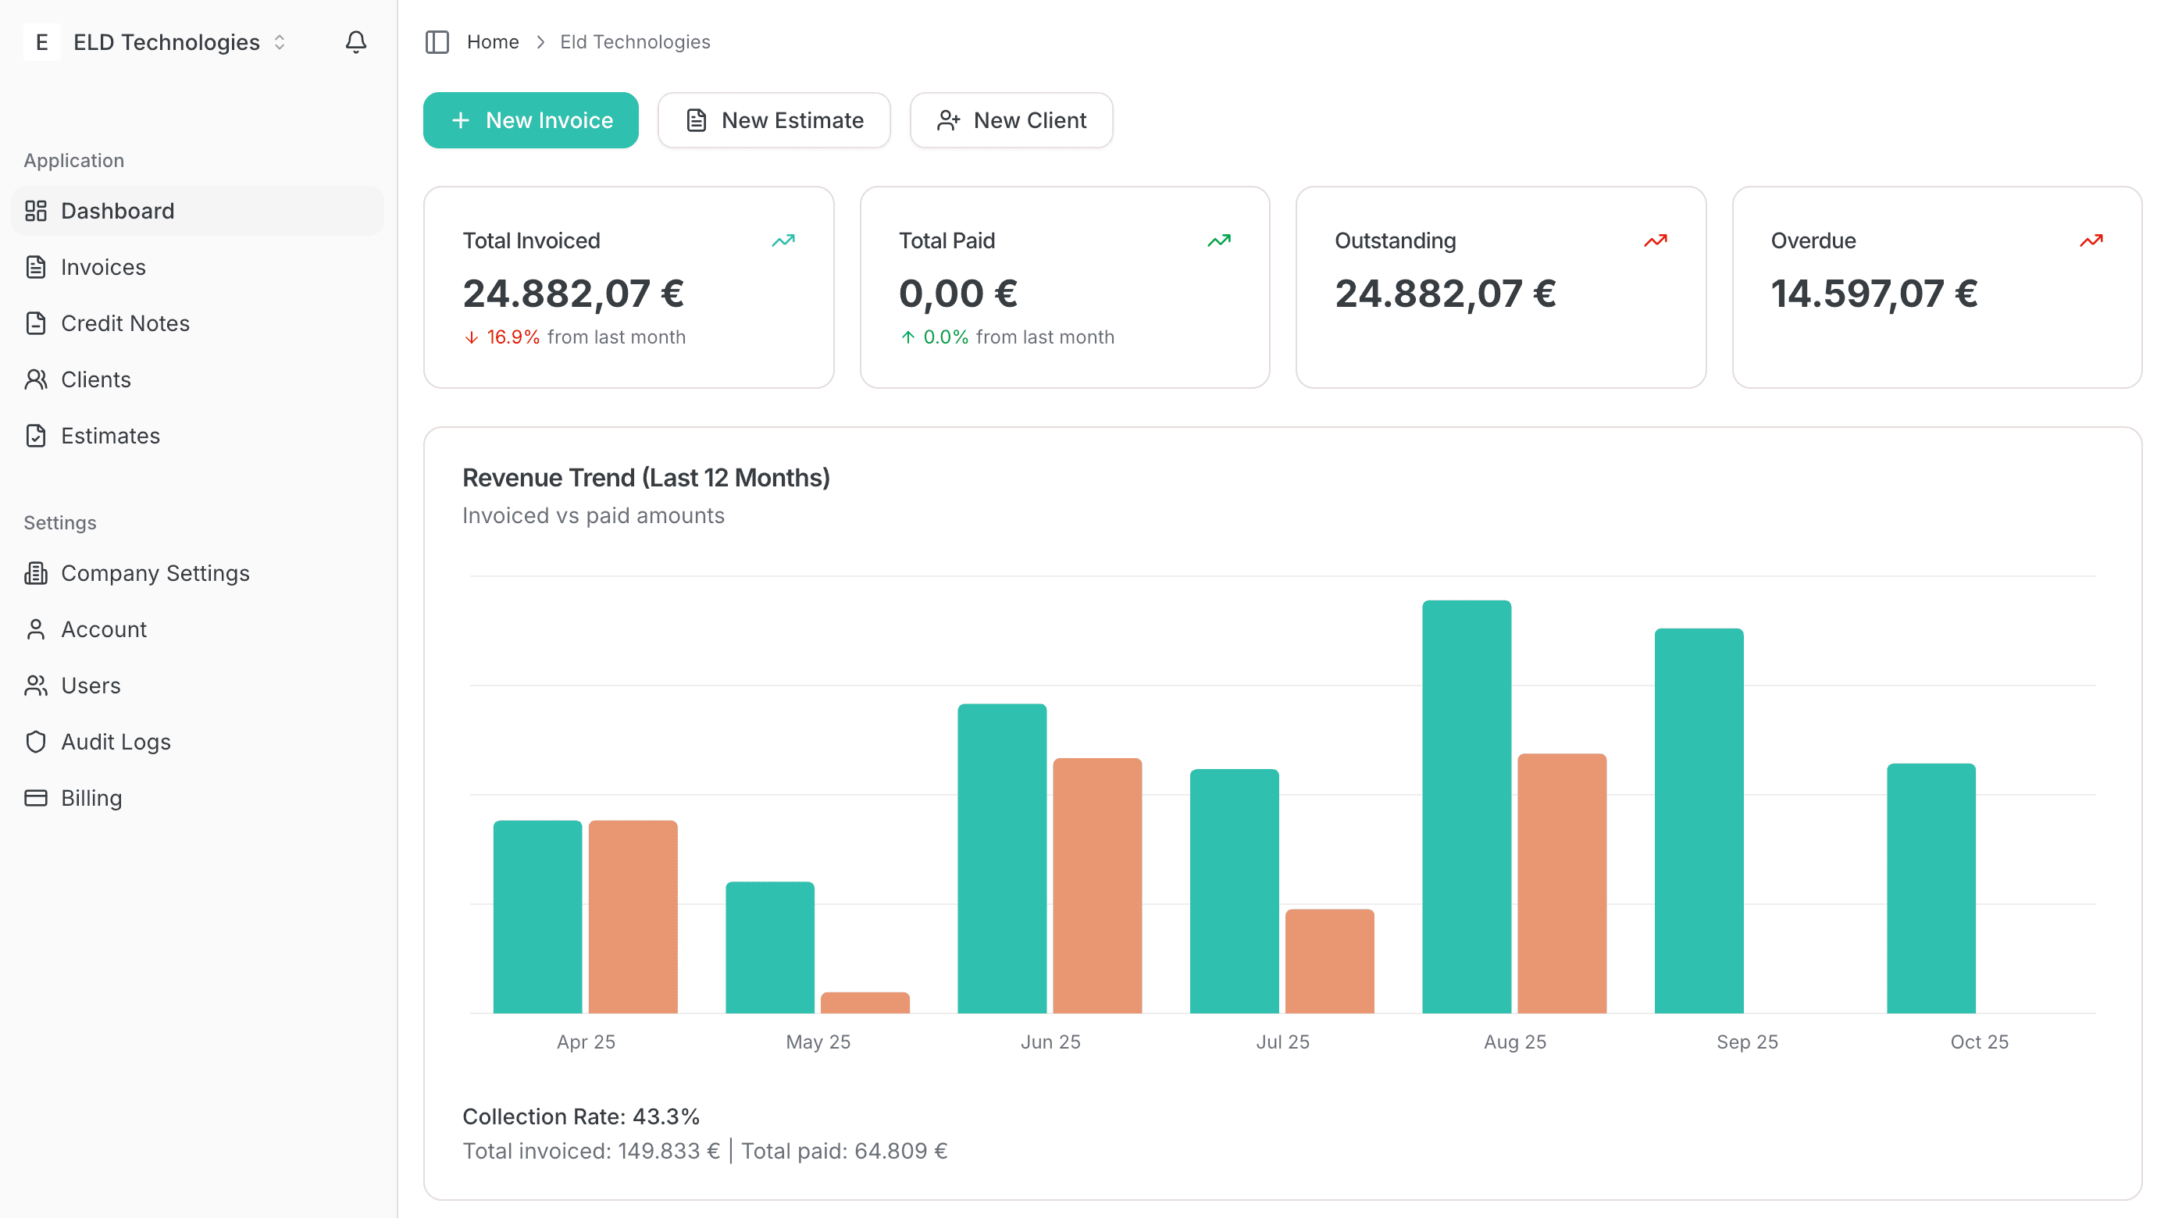This screenshot has width=2157, height=1218.
Task: Click the New Client button
Action: pyautogui.click(x=1011, y=119)
